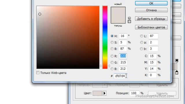The image size is (185, 104).
Task: Select the R red radio button
Action: click(x=112, y=56)
